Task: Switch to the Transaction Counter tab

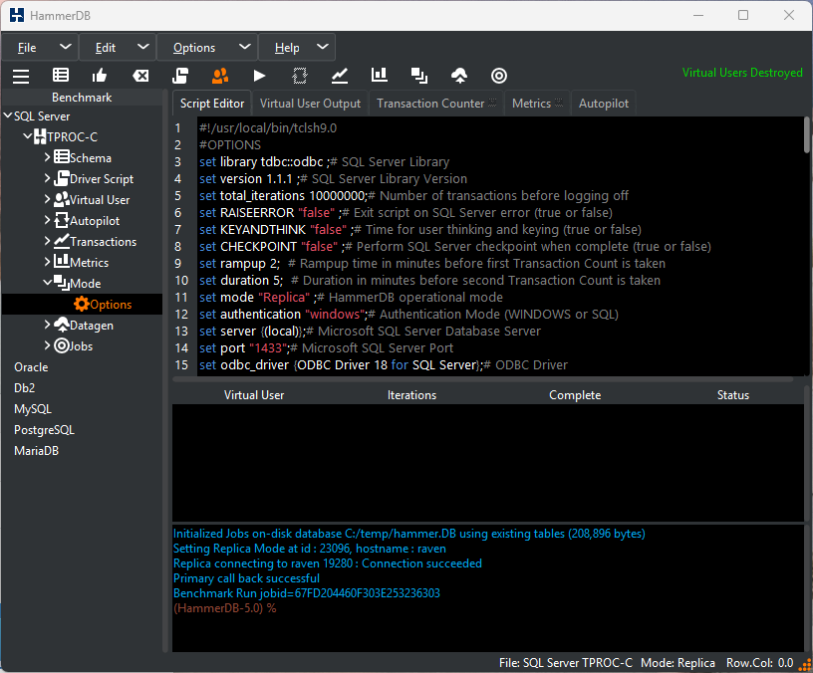Action: pyautogui.click(x=436, y=104)
